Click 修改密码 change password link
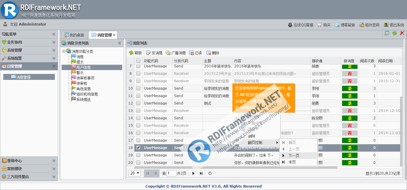 click(369, 25)
